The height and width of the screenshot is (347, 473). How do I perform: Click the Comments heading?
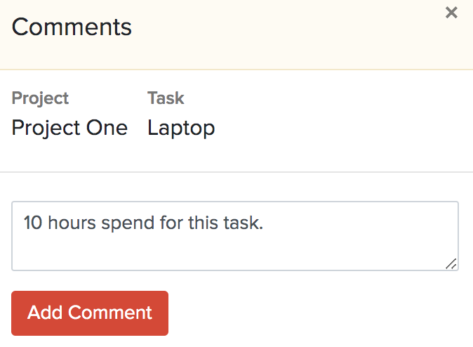(x=72, y=27)
